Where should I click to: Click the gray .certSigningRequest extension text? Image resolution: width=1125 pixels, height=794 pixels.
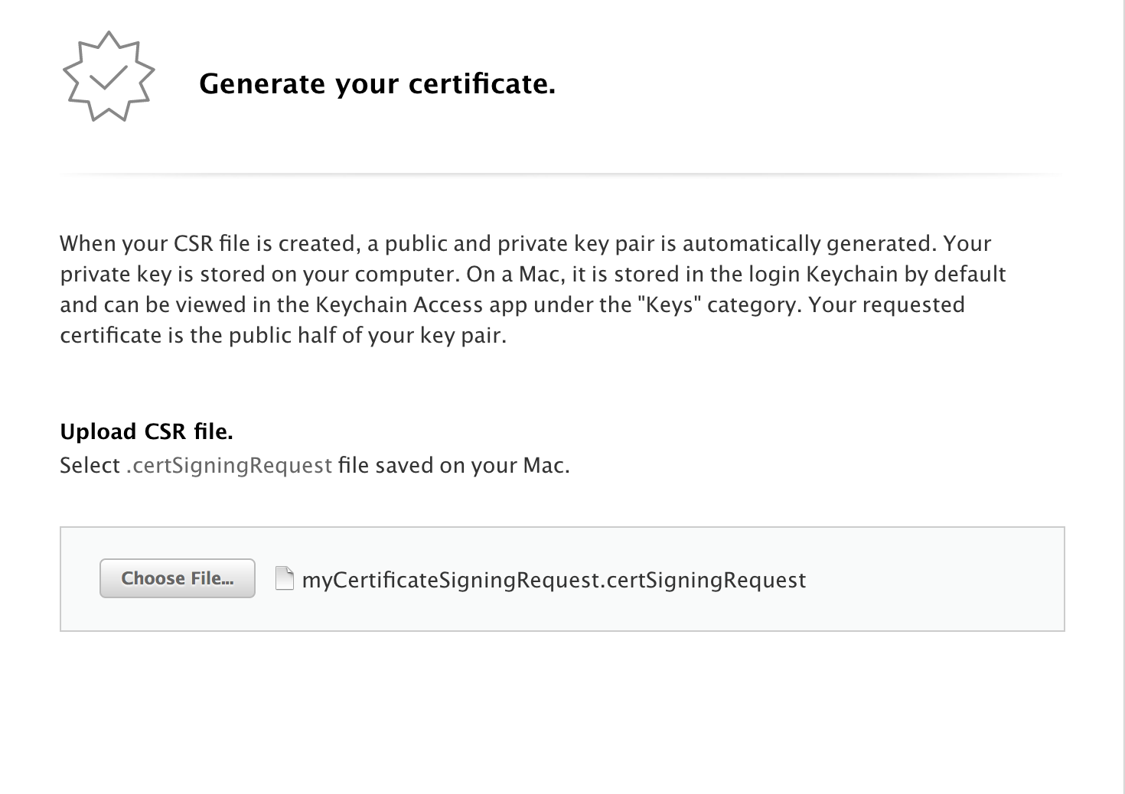pos(229,465)
